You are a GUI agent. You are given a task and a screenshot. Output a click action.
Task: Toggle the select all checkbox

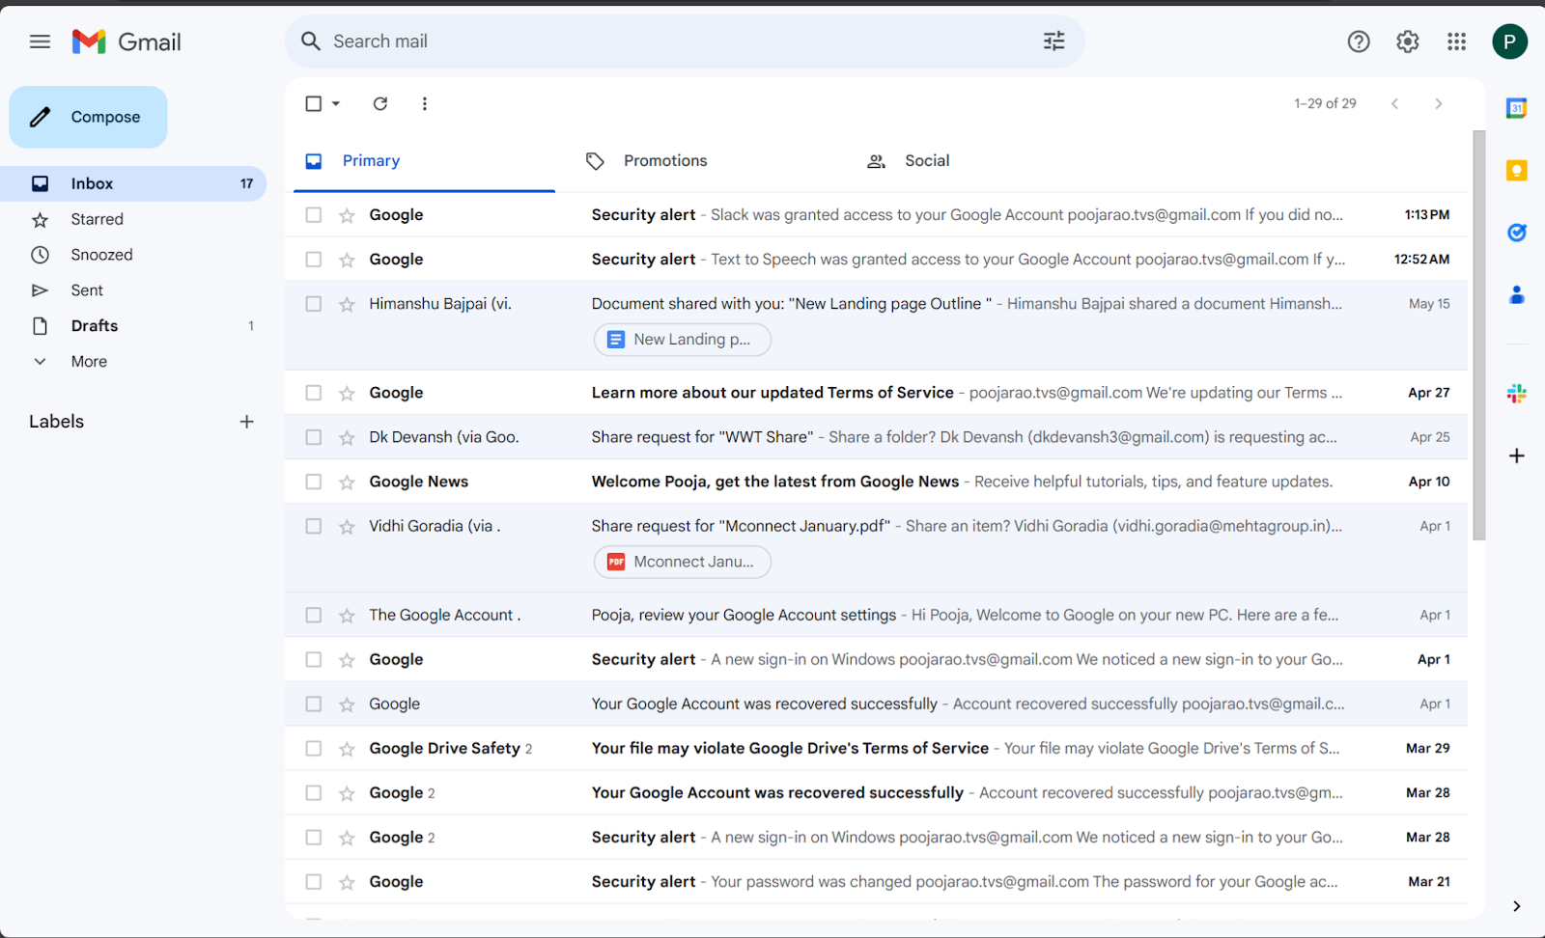(x=314, y=103)
